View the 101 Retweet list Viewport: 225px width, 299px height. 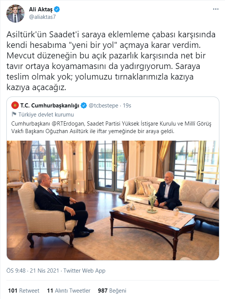[x=24, y=291]
